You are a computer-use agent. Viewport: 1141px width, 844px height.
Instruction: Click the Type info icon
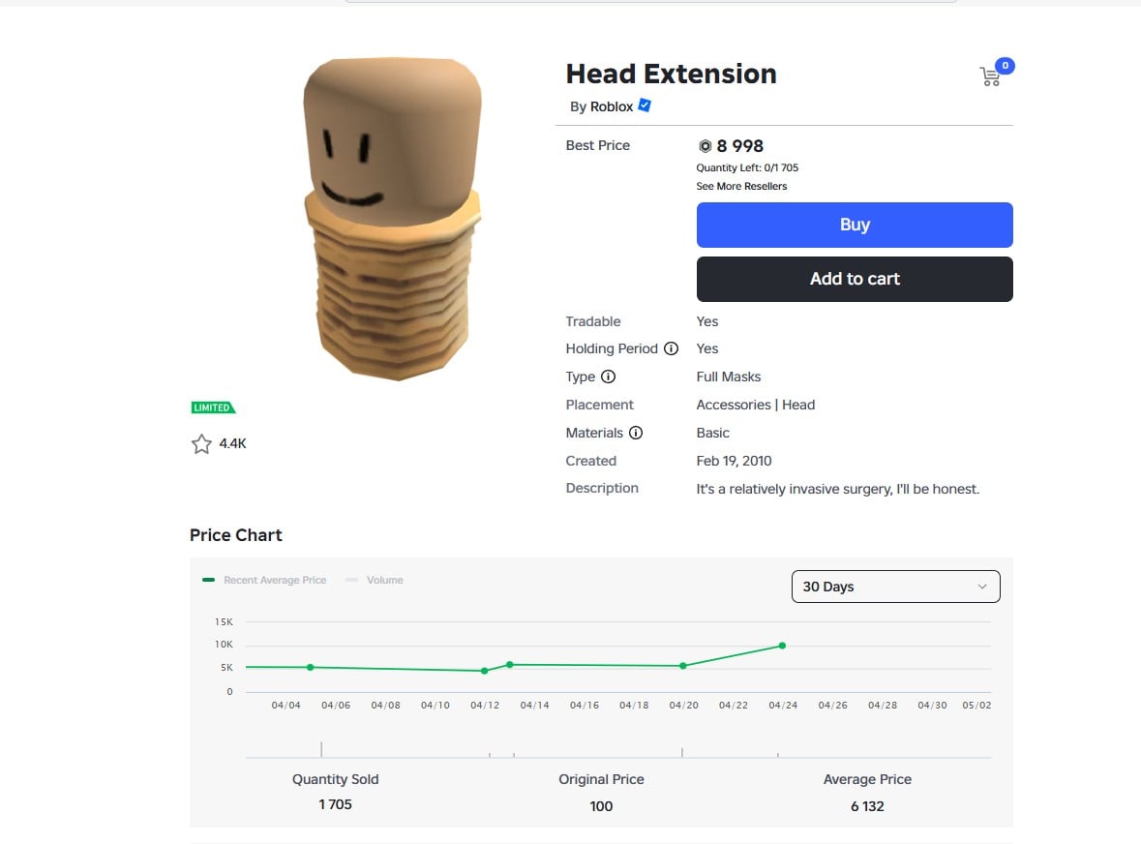(x=609, y=377)
